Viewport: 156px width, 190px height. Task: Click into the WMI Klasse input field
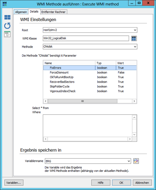86,38
